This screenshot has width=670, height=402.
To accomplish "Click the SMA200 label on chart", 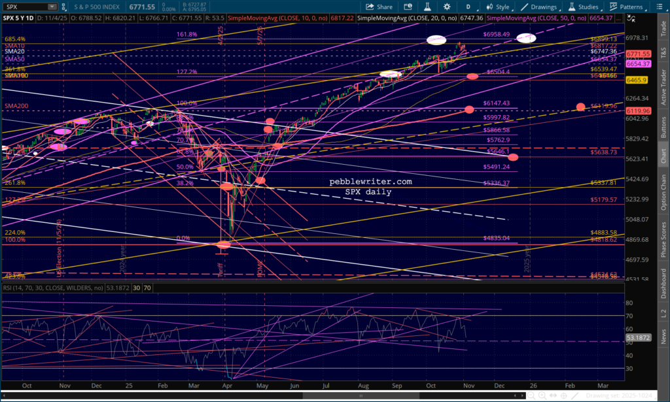I will 16,106.
